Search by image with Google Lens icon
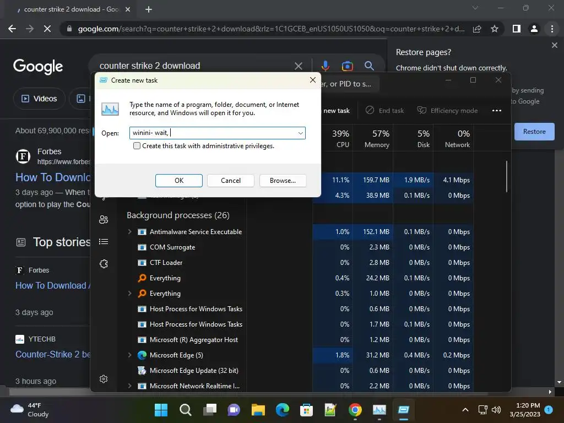The width and height of the screenshot is (564, 423). (x=347, y=66)
